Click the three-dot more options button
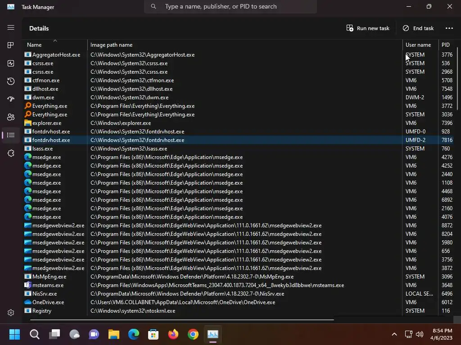Viewport: 461px width, 345px height. click(x=449, y=28)
